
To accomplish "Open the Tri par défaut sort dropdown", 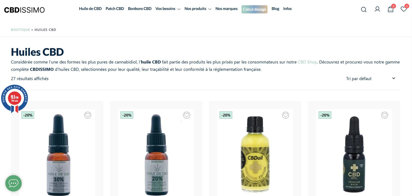I will coord(371,79).
